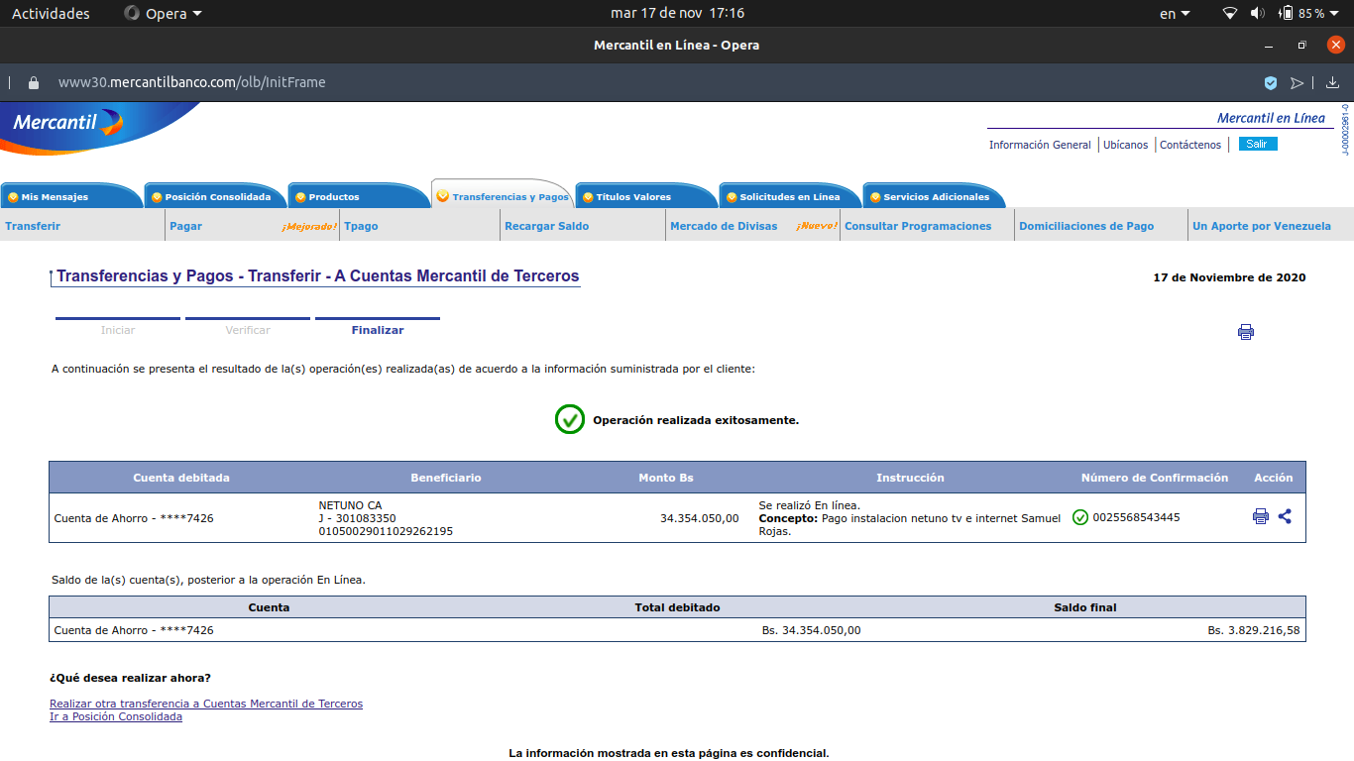The width and height of the screenshot is (1354, 761).
Task: Click the Opera download icon in address bar
Action: 1332,83
